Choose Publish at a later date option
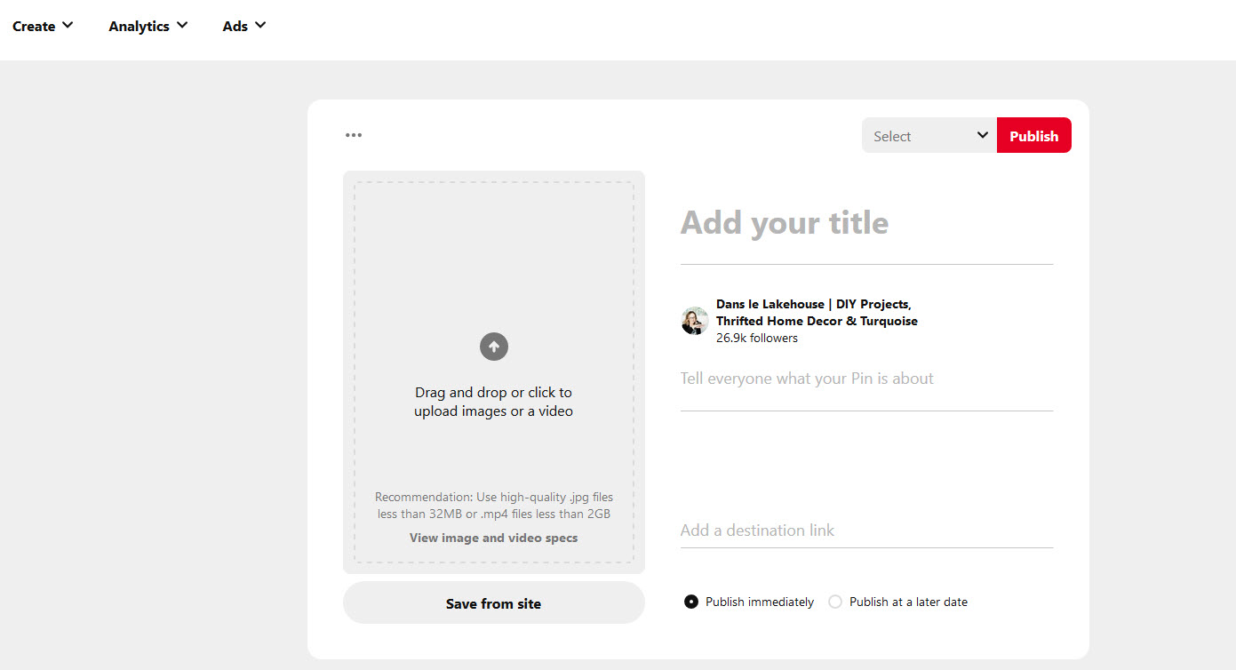Image resolution: width=1236 pixels, height=670 pixels. (x=835, y=602)
